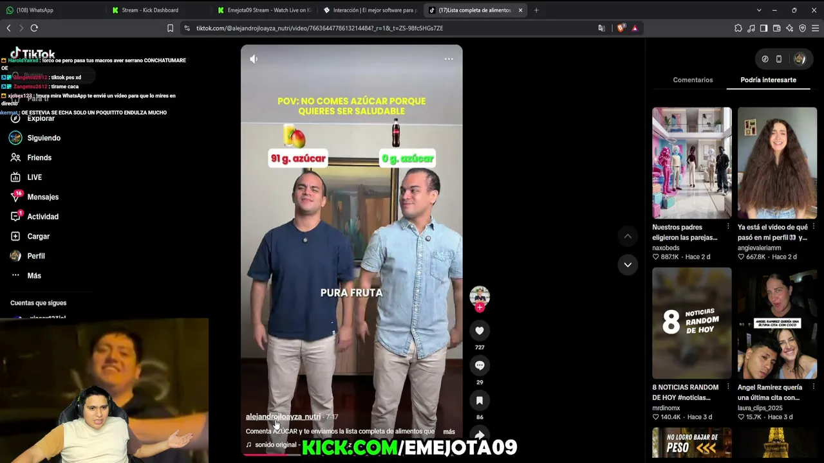
Task: Open the Angel Ramirez couple video thumbnail
Action: (777, 323)
